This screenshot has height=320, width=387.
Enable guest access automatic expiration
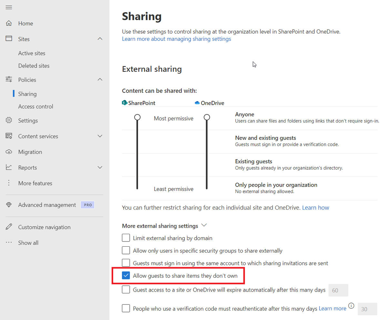pyautogui.click(x=126, y=289)
